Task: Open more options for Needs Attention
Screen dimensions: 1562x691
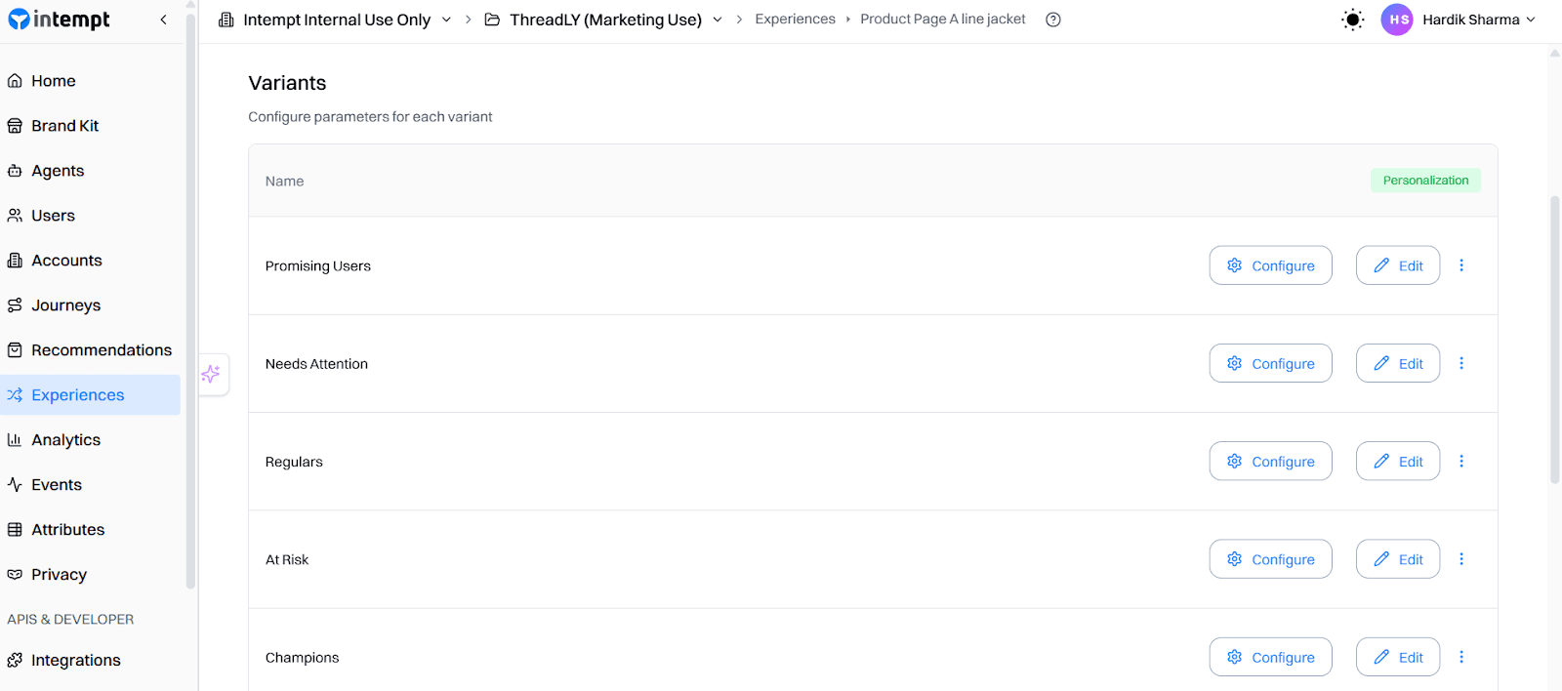Action: [1461, 363]
